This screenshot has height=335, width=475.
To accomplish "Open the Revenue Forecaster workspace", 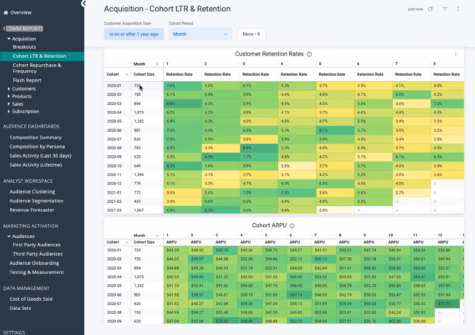I will (32, 210).
